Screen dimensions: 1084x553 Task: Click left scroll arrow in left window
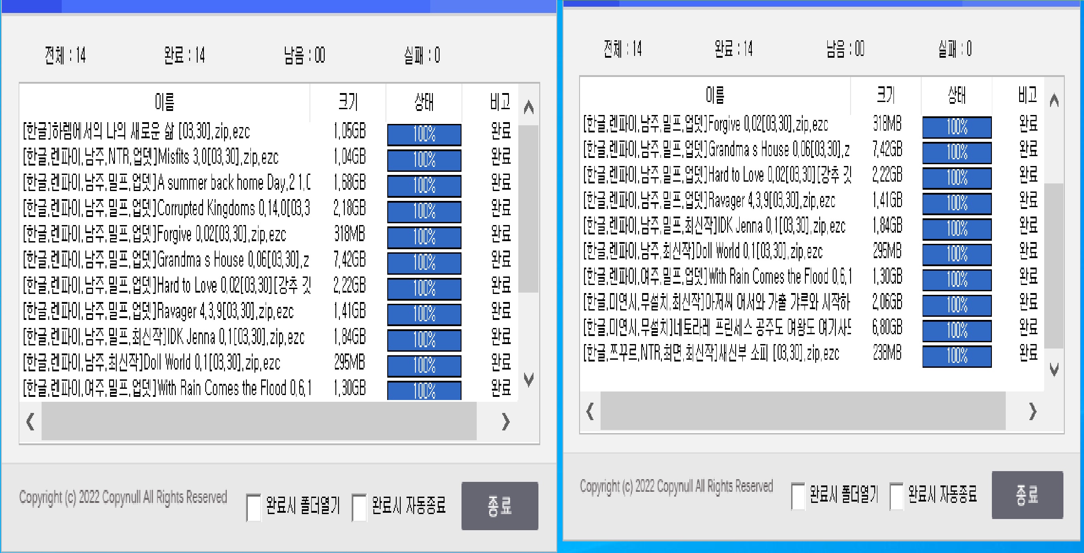30,421
